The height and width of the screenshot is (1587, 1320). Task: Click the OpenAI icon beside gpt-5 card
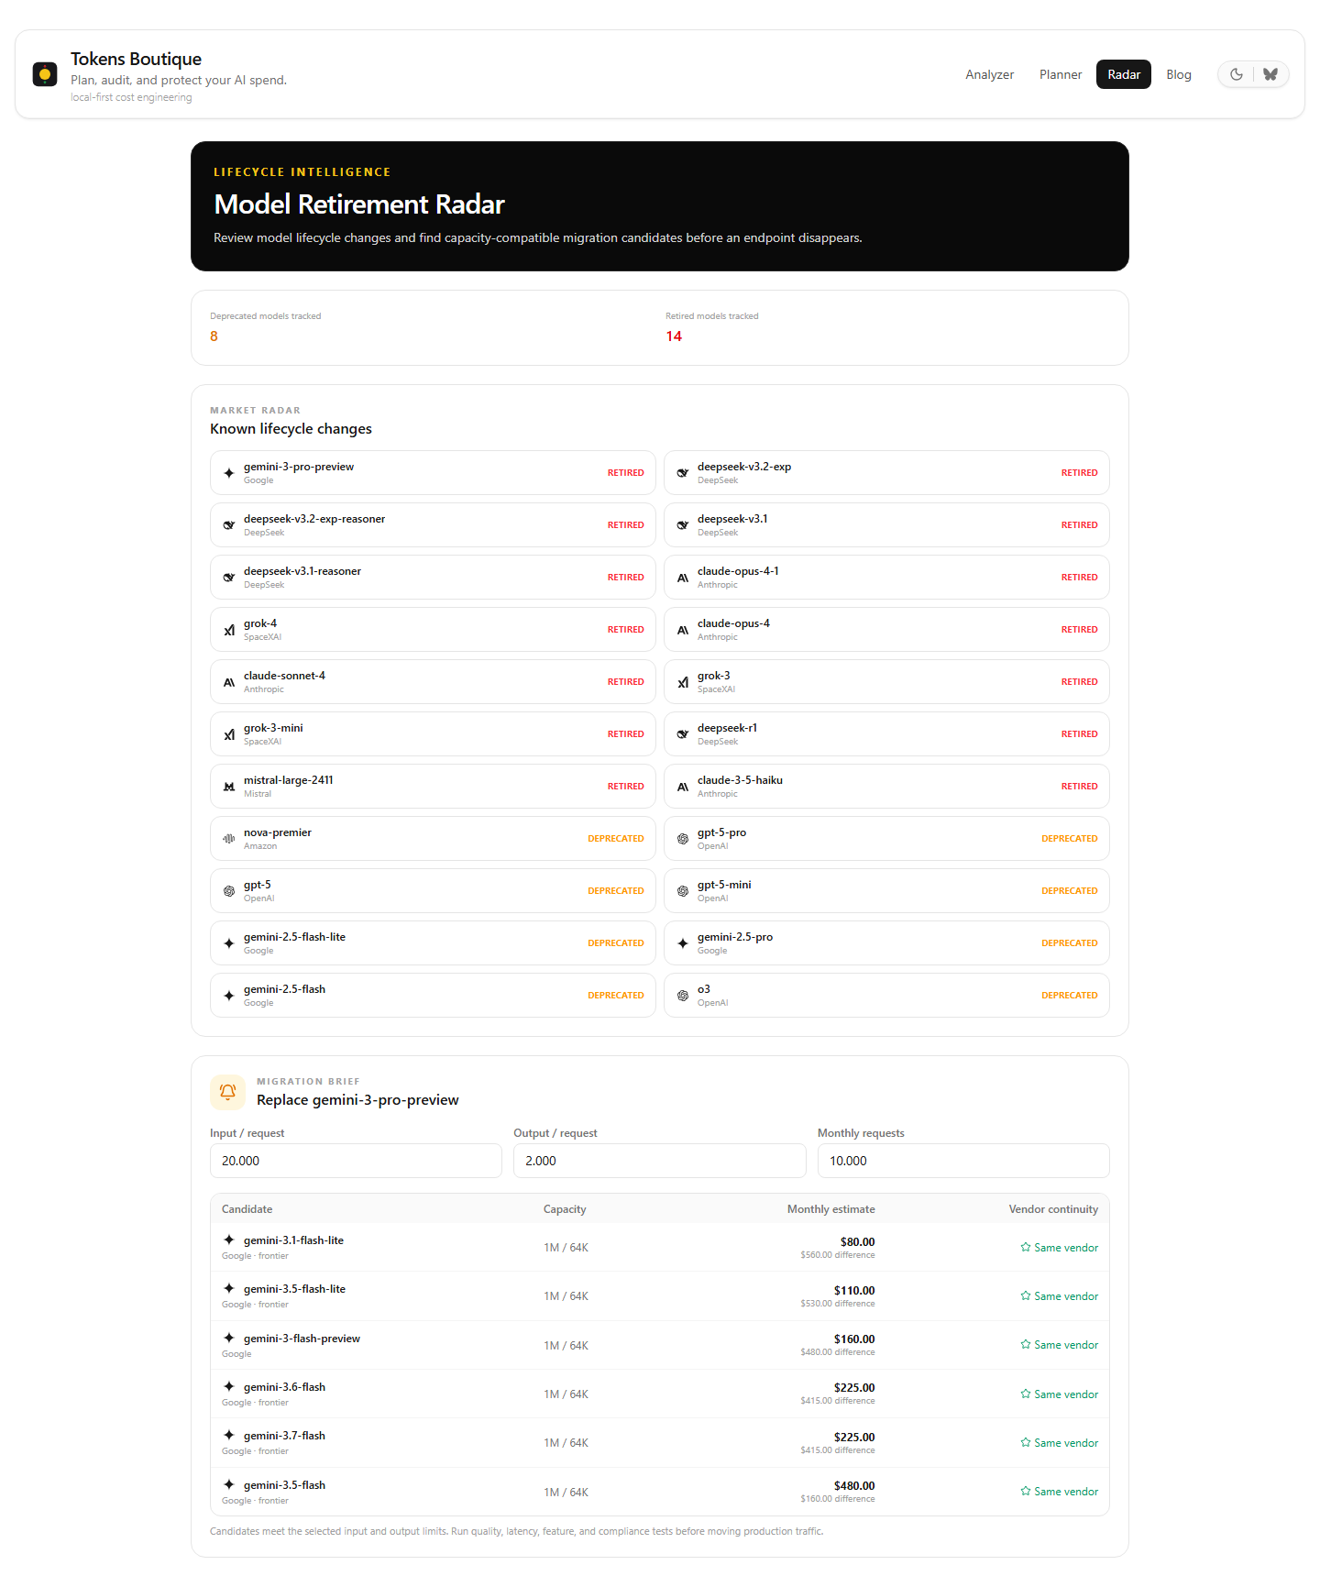pyautogui.click(x=229, y=891)
